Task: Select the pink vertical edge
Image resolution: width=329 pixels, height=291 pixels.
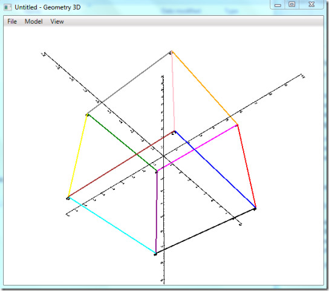Action: 173,91
